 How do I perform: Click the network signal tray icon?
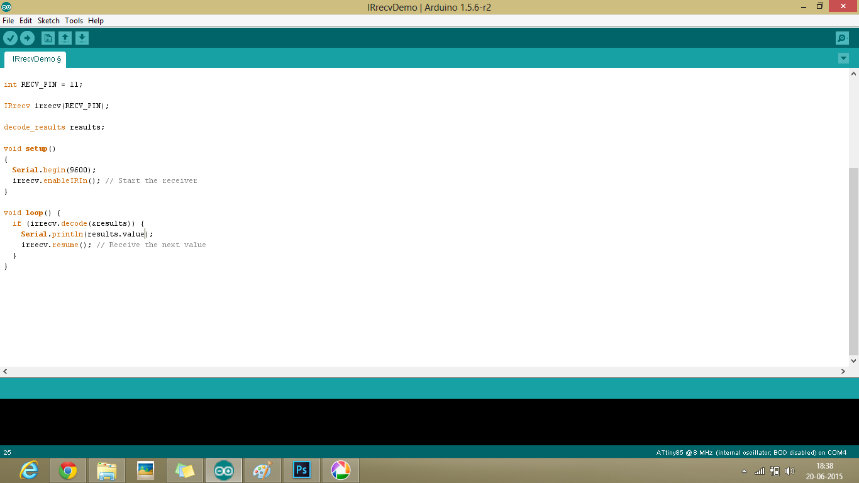(x=760, y=471)
